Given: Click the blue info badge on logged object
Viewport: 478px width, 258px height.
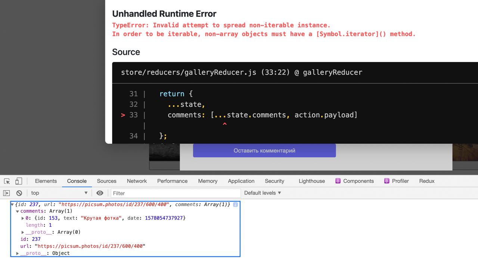Looking at the screenshot, I should pos(235,205).
